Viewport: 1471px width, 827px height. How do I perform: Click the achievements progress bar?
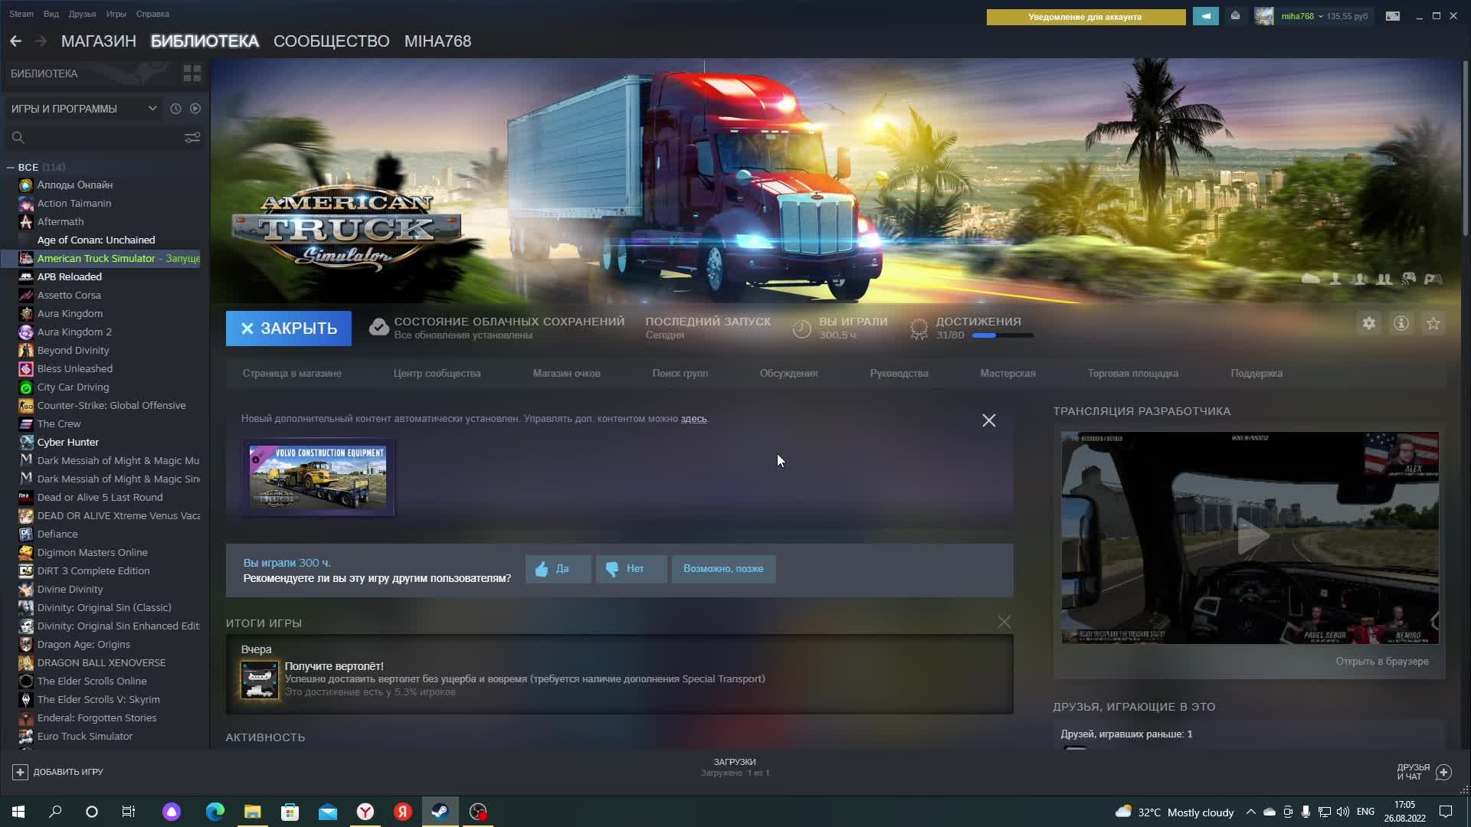(1002, 335)
